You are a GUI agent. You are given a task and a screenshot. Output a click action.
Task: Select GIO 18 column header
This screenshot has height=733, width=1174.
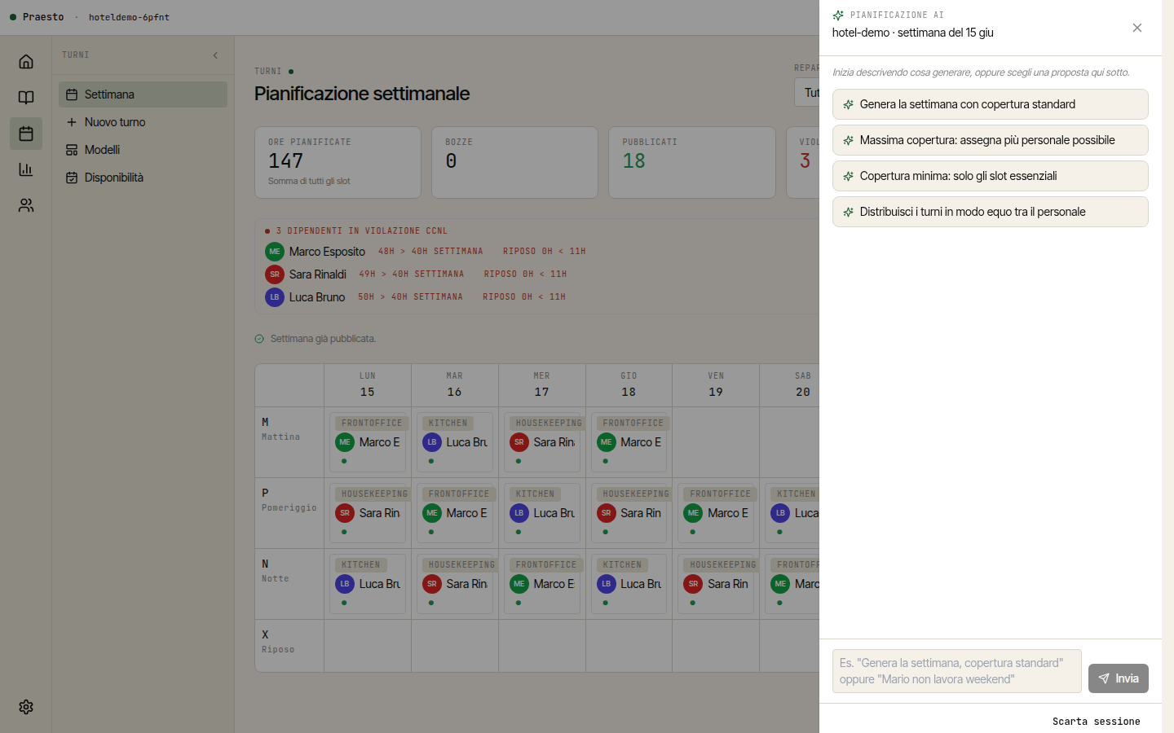[629, 385]
